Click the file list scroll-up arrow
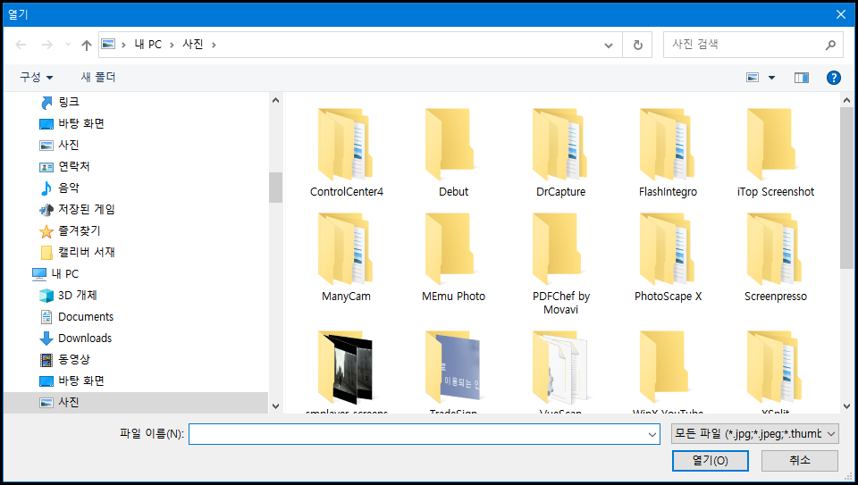 tap(846, 100)
